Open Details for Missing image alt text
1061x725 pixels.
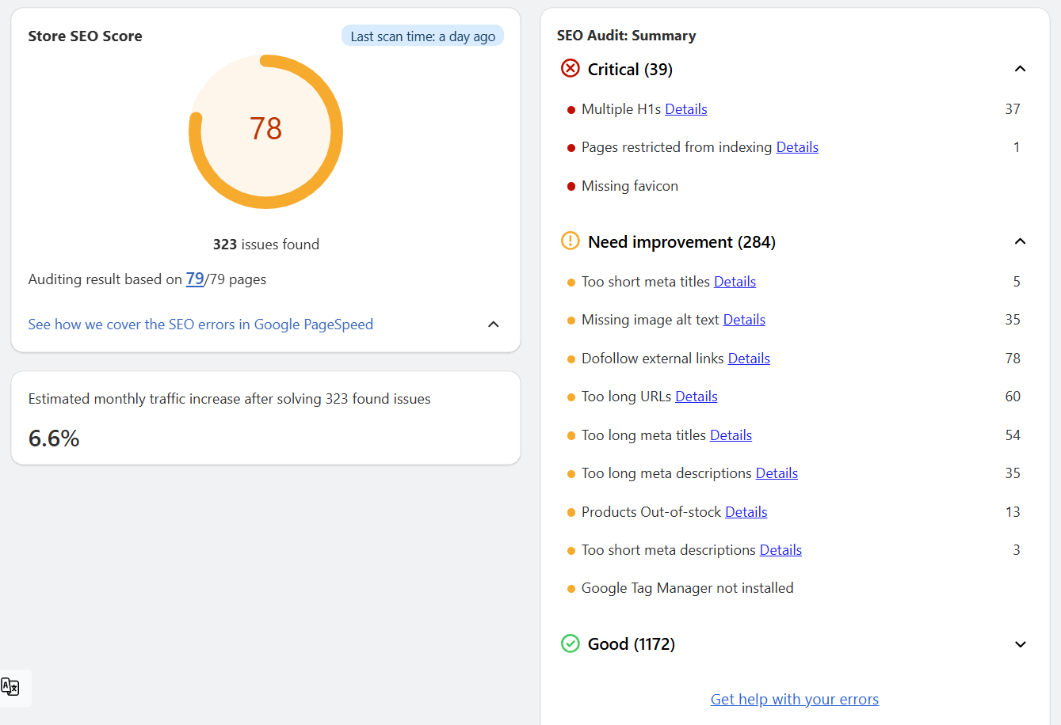(744, 319)
